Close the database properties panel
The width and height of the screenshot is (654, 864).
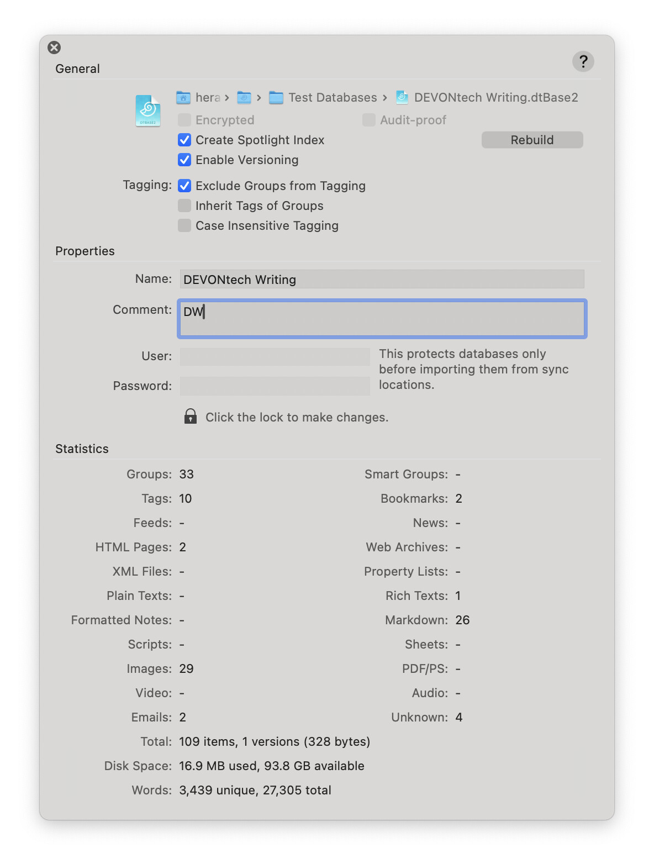click(54, 48)
